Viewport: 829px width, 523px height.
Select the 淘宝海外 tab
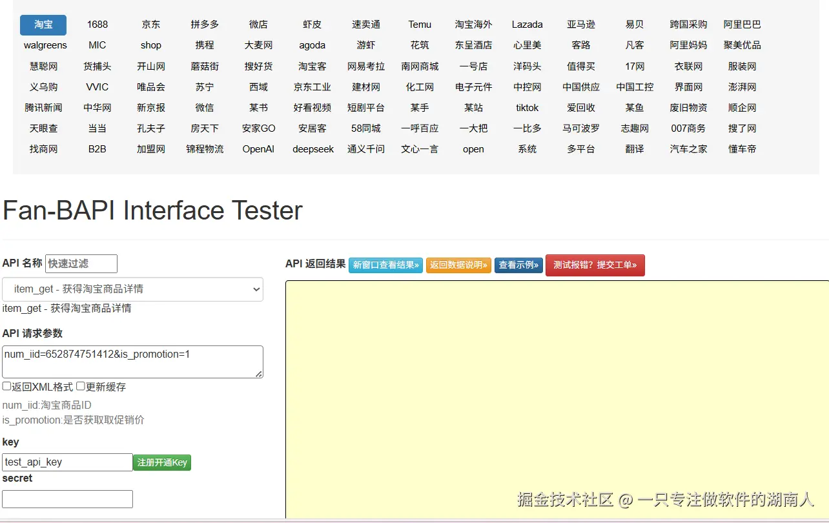tap(473, 25)
